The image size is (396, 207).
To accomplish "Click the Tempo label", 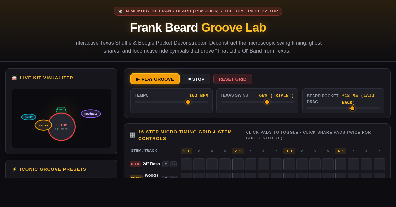I will coord(142,95).
